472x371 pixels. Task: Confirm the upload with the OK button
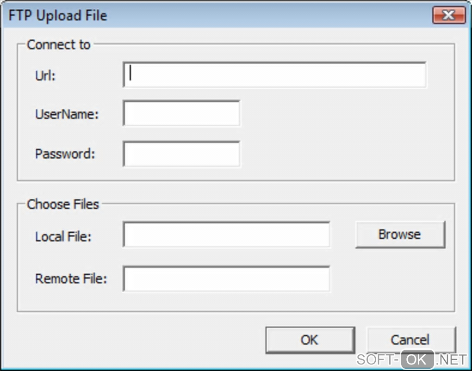click(310, 340)
